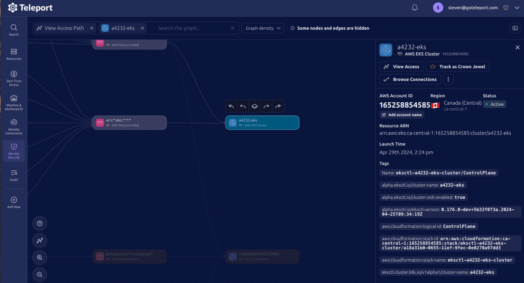Open the notifications bell

[x=414, y=8]
